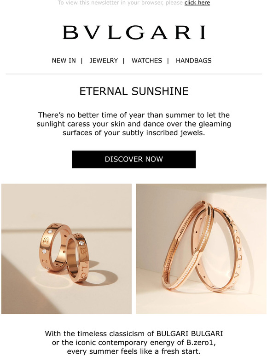Click the BVLGARI logo header
The image size is (267, 356).
134,33
